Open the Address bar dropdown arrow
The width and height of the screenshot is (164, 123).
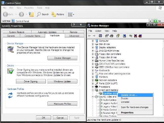pos(150,21)
